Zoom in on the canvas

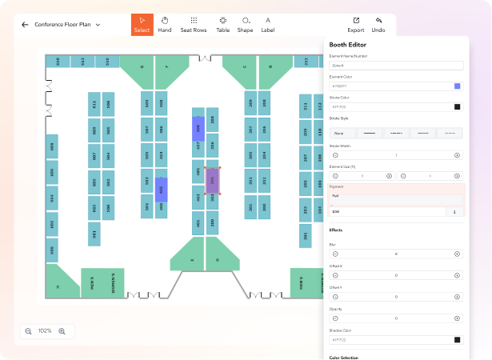(62, 331)
